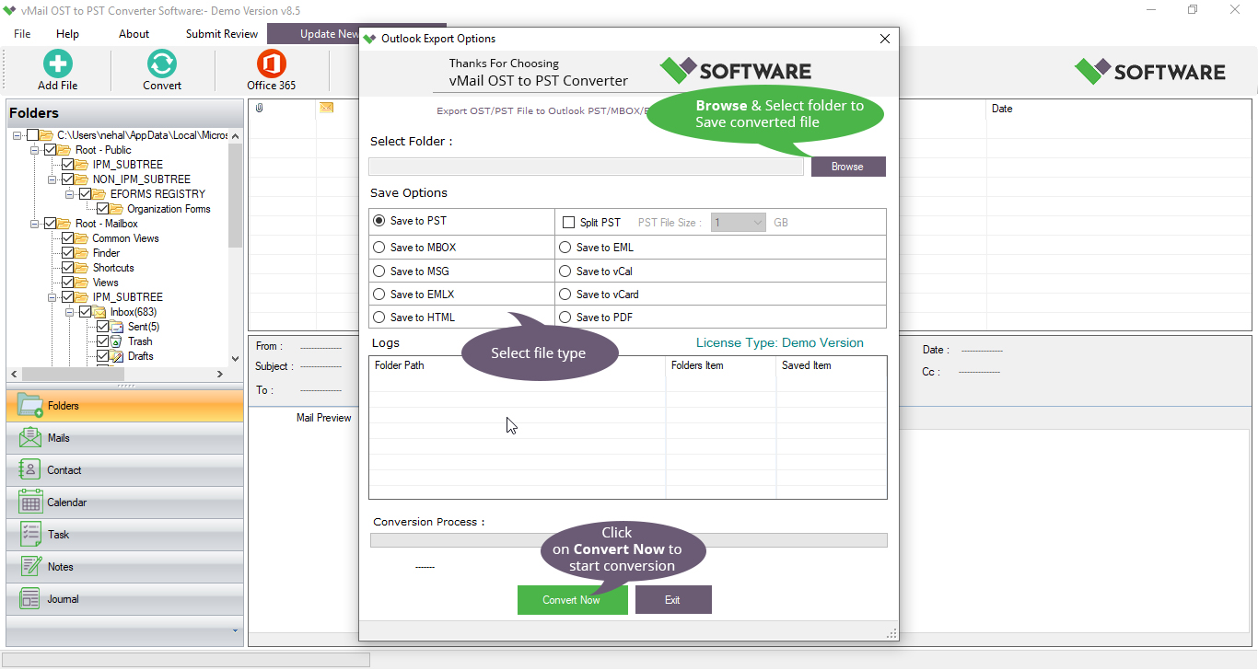The image size is (1258, 670).
Task: Open the Help menu
Action: [67, 34]
